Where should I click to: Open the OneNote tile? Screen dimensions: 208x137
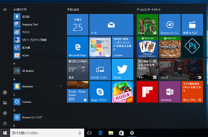click(170, 92)
